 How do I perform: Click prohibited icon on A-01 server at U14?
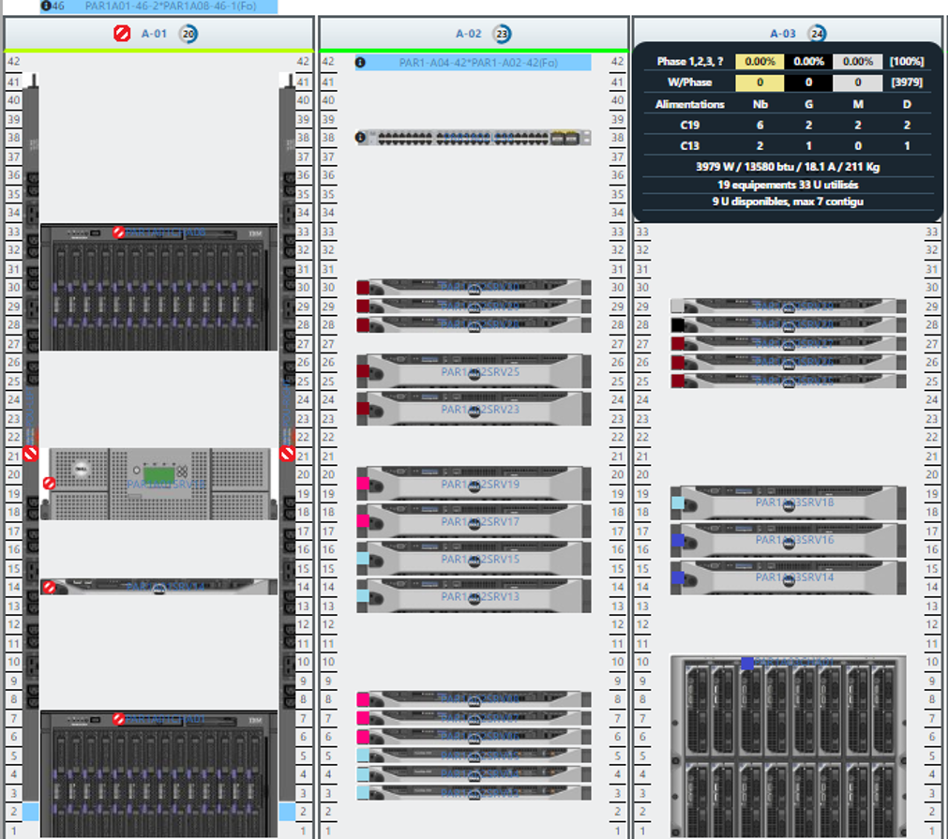[x=50, y=587]
